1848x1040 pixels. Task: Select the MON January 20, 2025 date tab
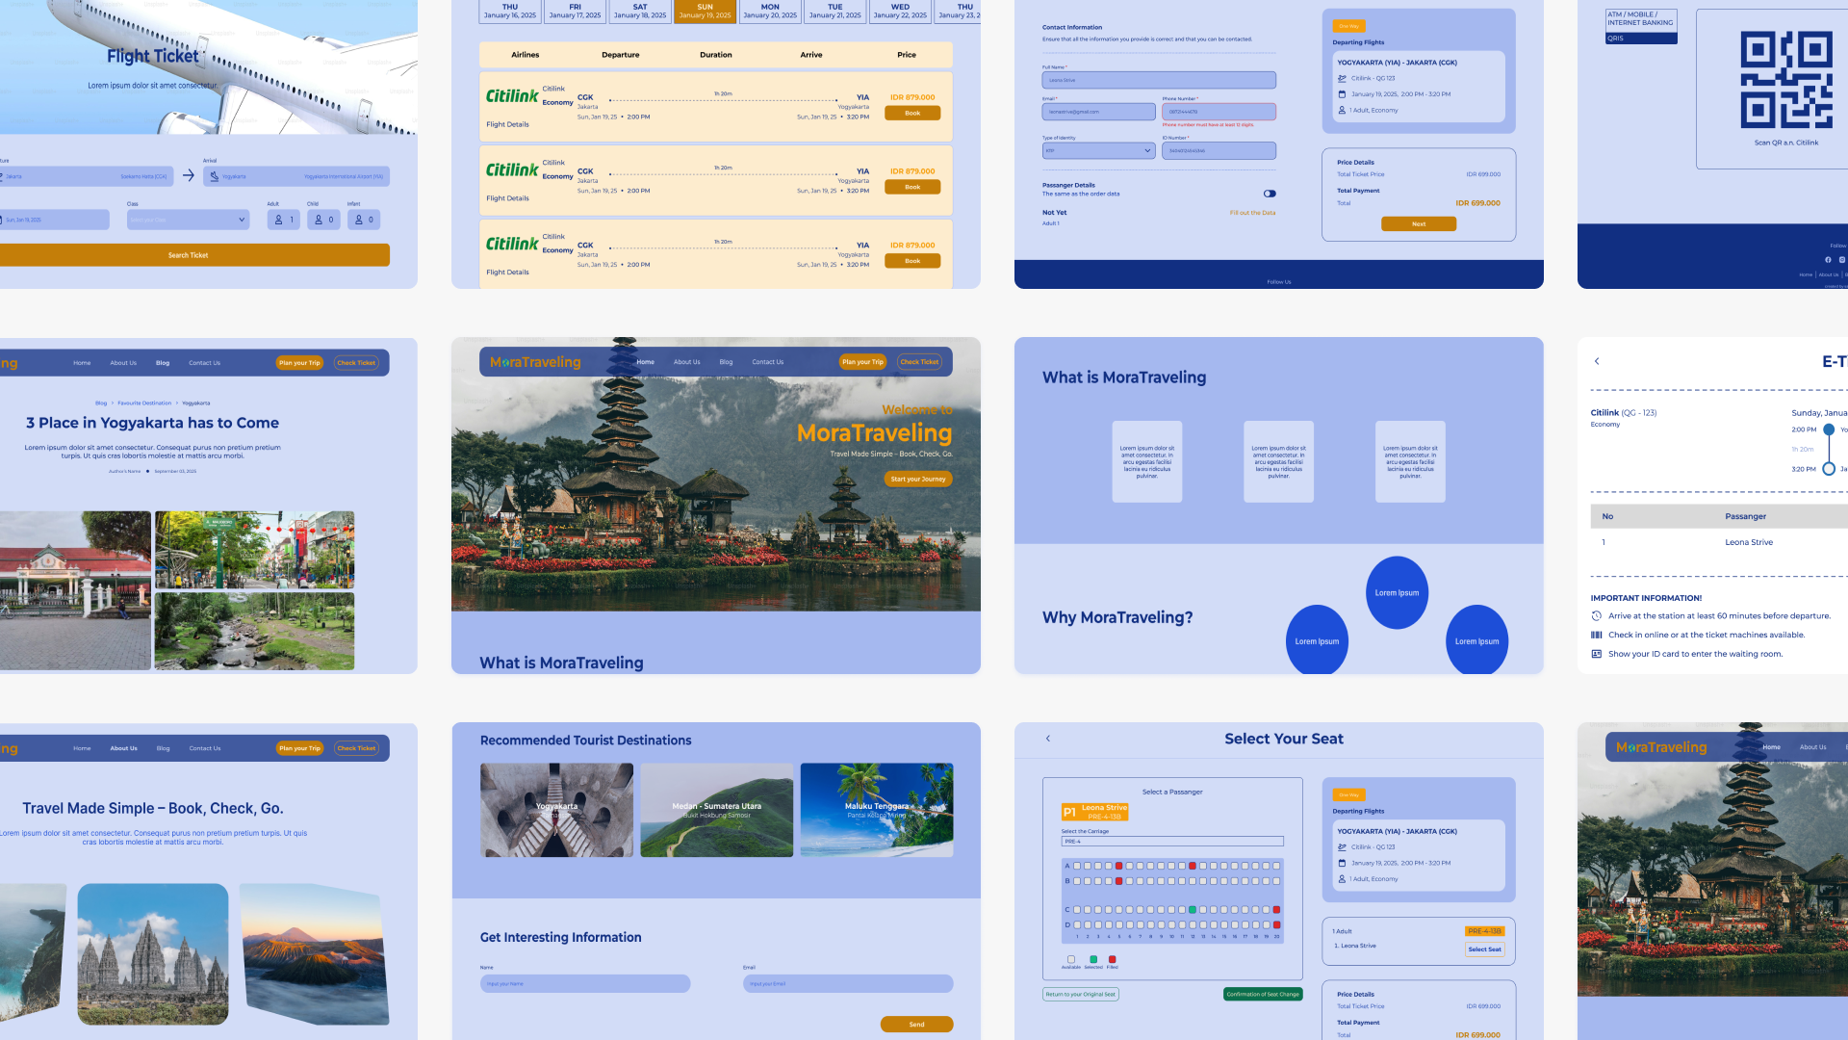(x=770, y=12)
